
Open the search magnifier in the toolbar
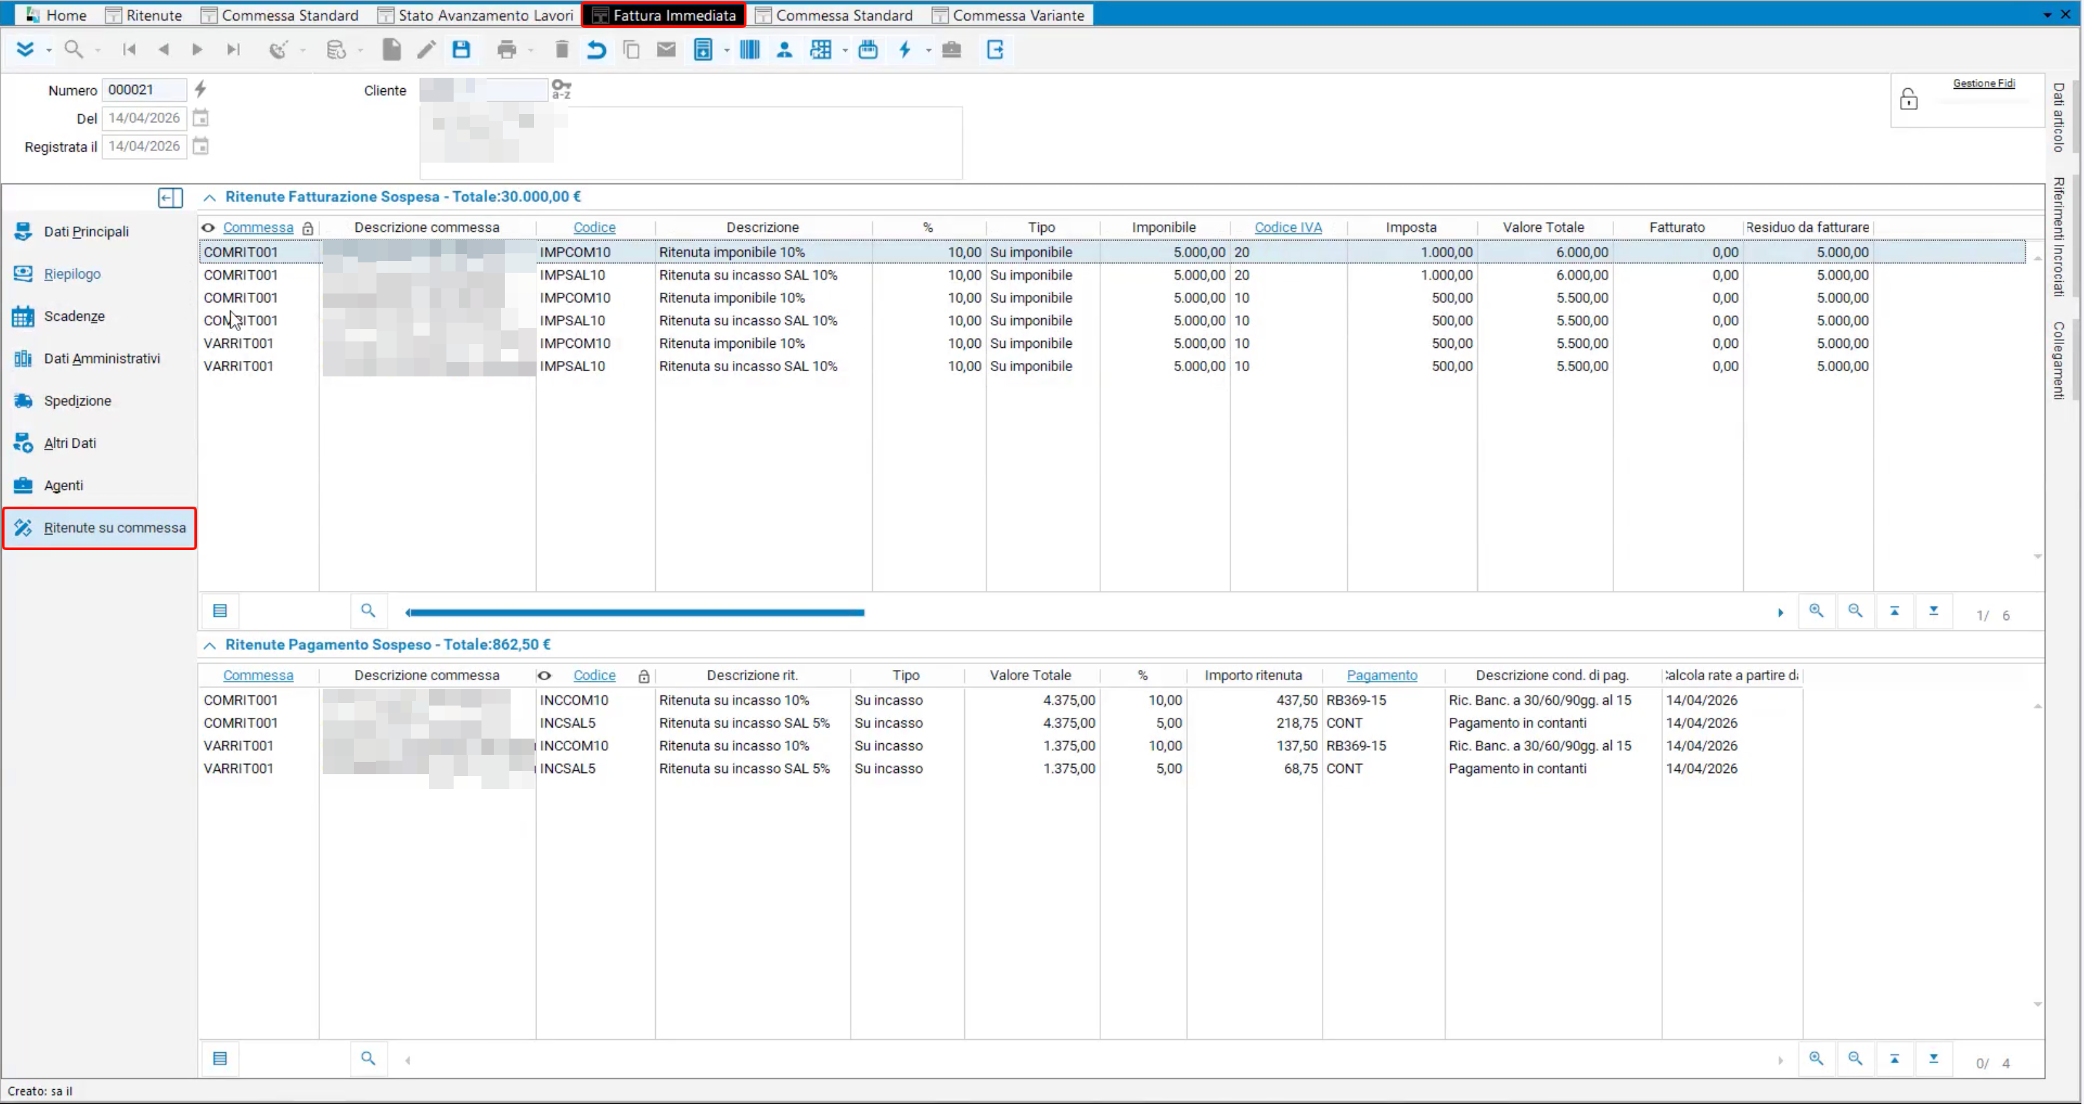74,49
